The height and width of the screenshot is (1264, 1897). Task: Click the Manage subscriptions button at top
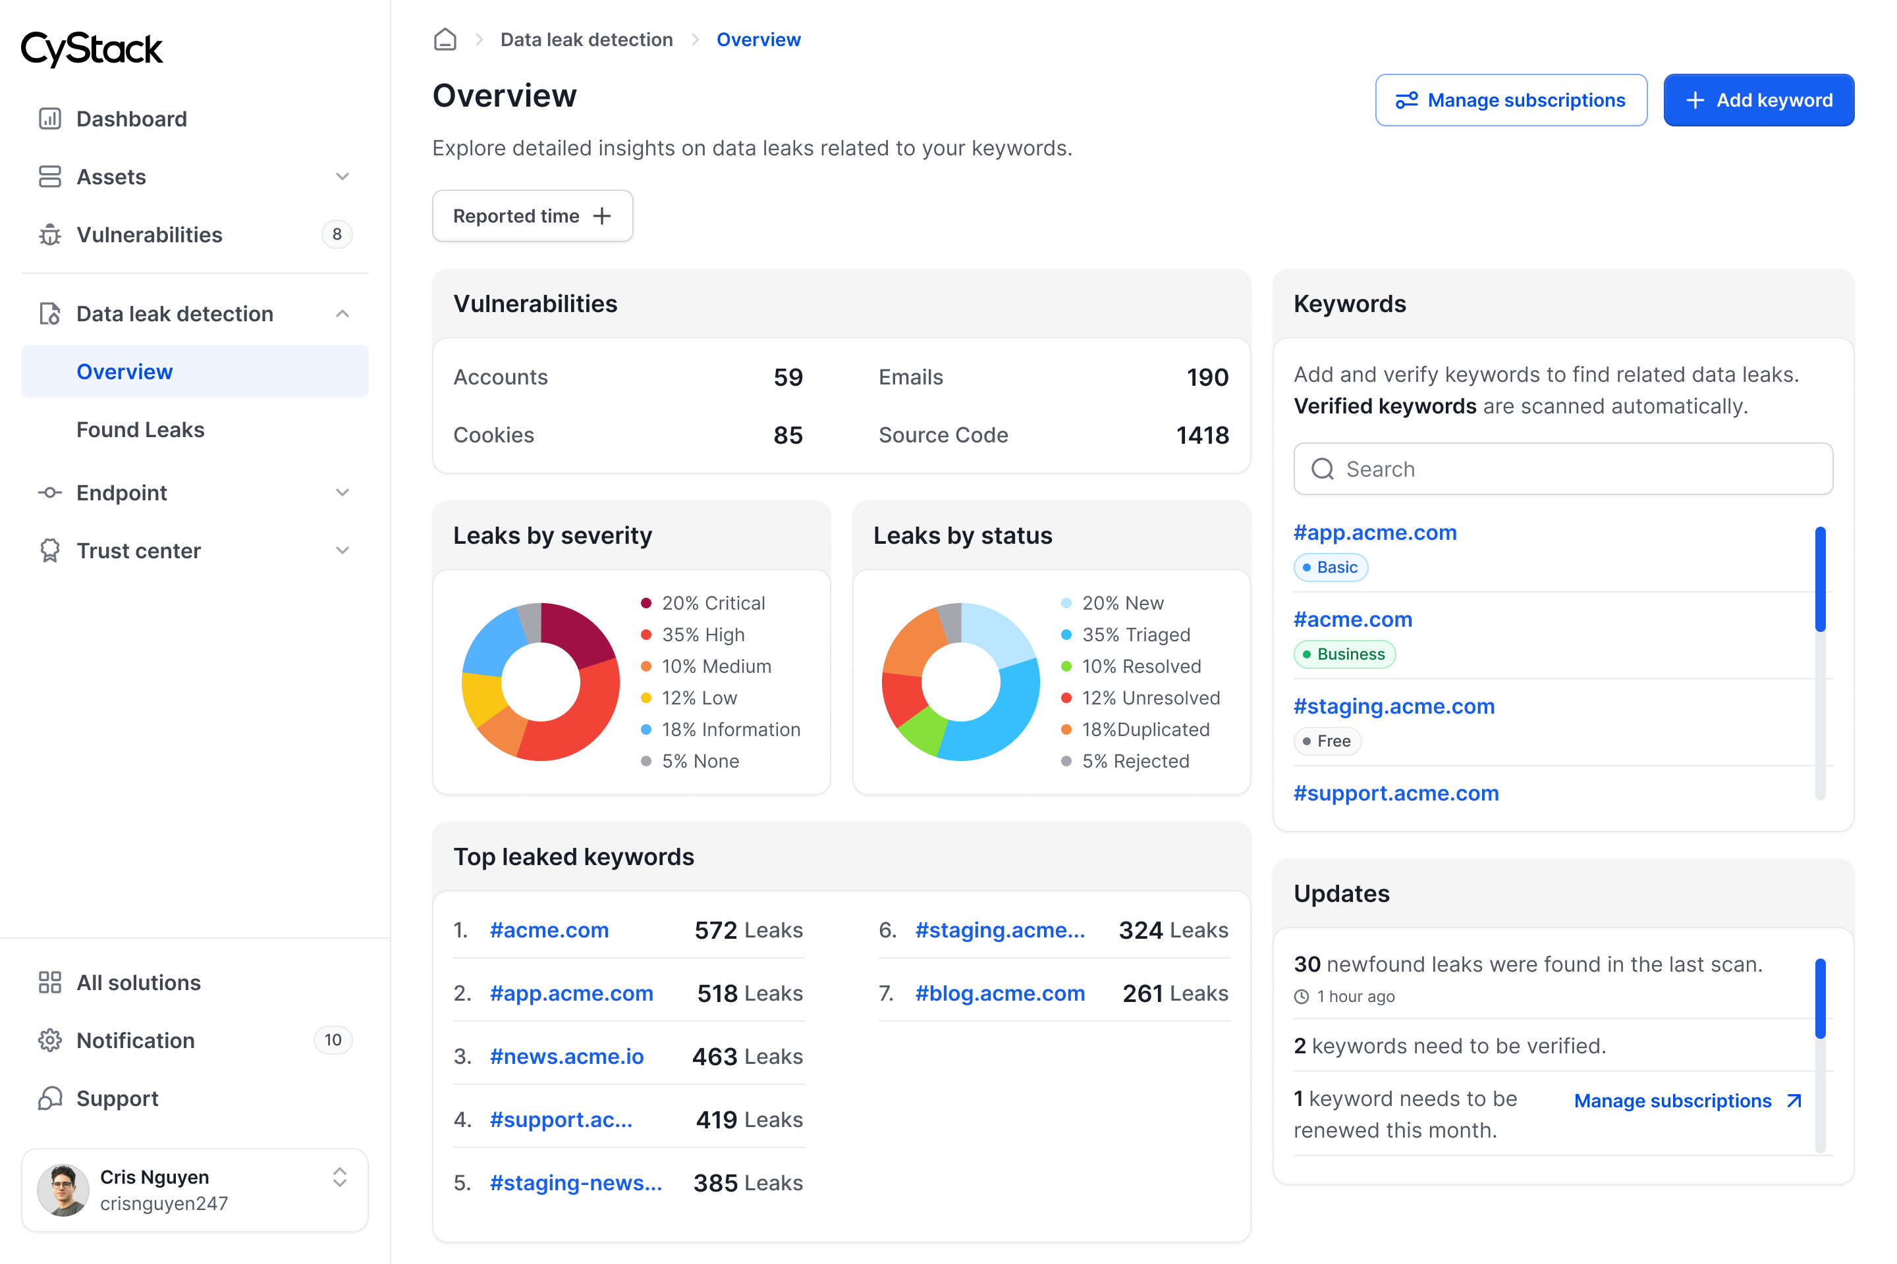[1510, 100]
